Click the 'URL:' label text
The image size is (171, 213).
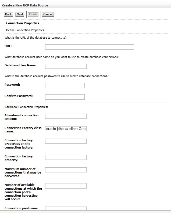coord(8,46)
